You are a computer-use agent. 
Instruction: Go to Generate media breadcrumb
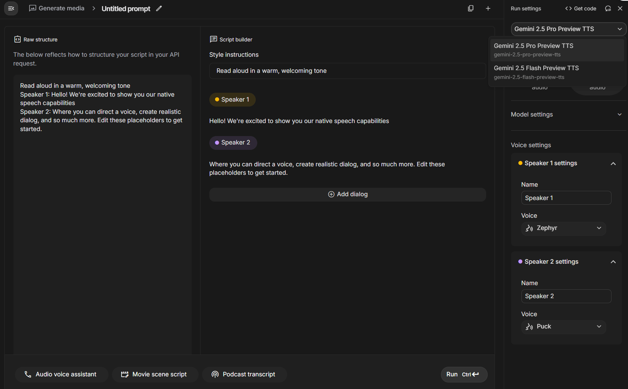(x=57, y=8)
